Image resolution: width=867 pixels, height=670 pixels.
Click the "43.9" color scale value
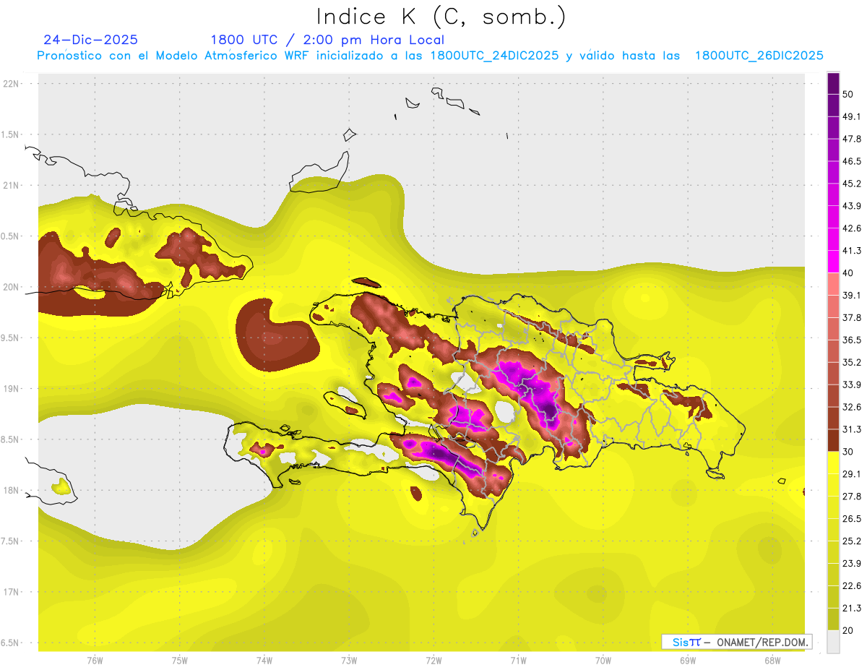pos(852,206)
